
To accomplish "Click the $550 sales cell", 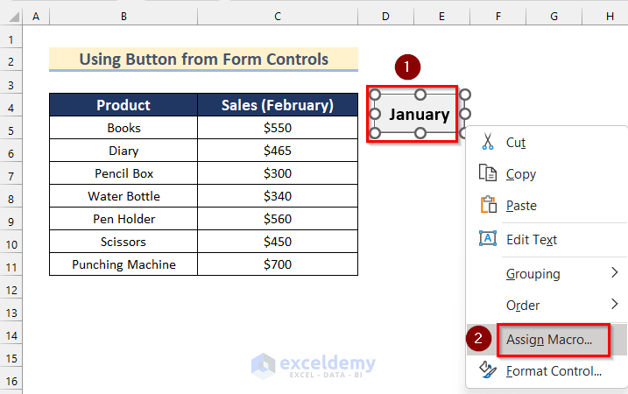I will (277, 128).
